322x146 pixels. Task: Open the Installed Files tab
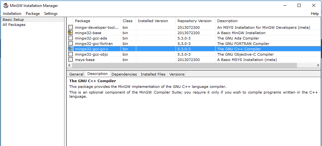click(153, 74)
